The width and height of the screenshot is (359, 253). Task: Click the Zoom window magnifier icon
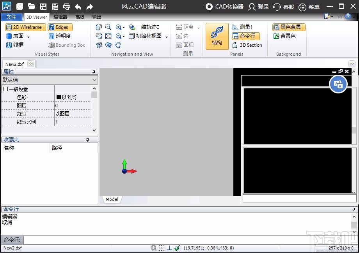tap(108, 27)
